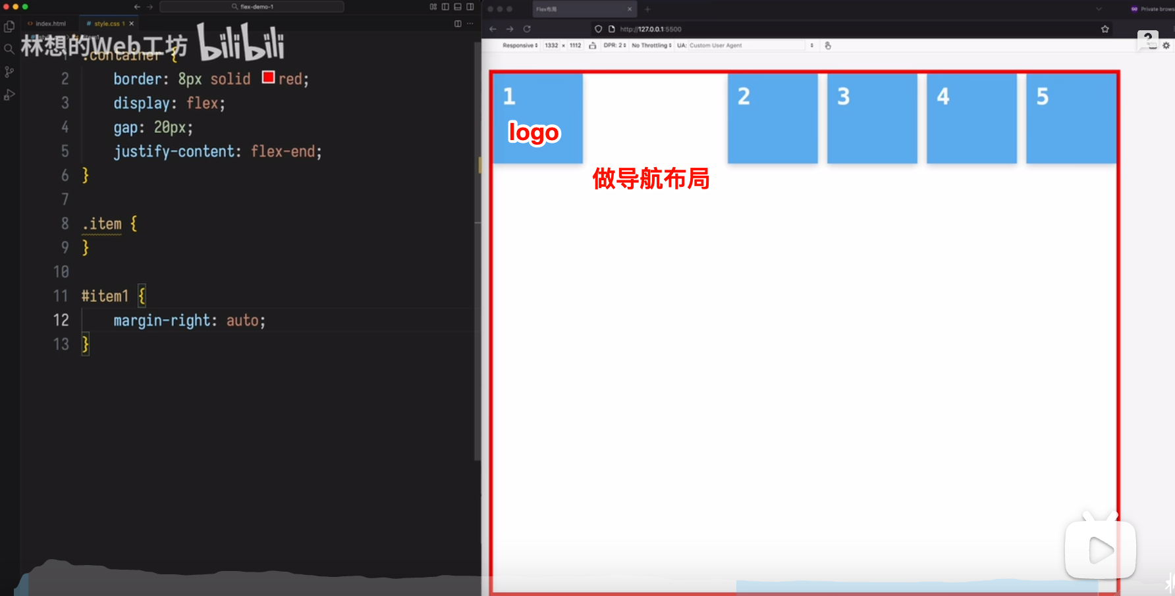Close the style.css editor tab

(132, 24)
